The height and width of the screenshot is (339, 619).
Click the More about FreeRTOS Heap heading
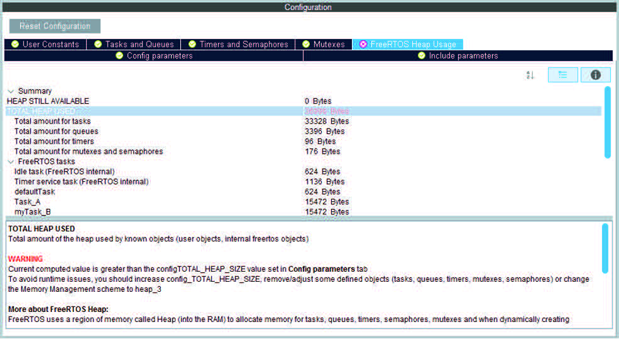tap(58, 309)
